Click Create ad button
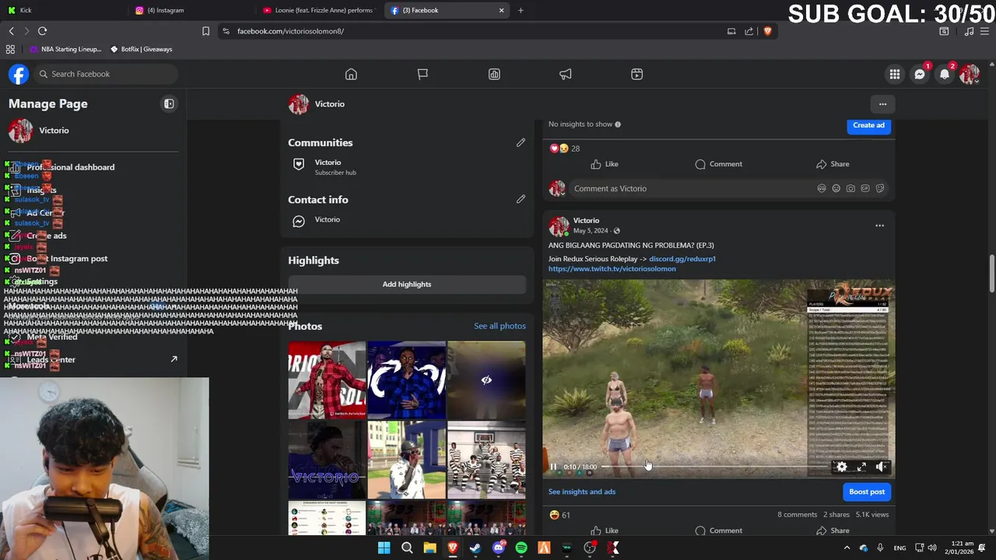This screenshot has width=996, height=560. (868, 125)
